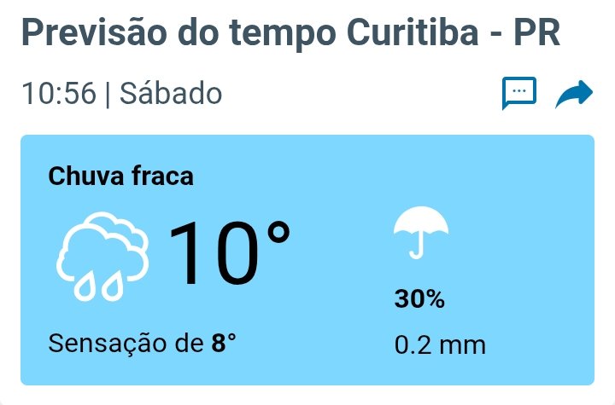The height and width of the screenshot is (405, 615).
Task: Click the share arrow icon
Action: (x=573, y=95)
